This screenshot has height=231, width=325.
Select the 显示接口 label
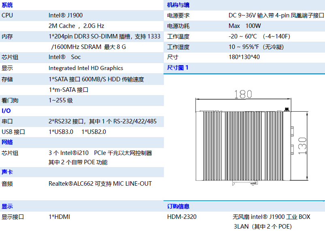(13, 217)
